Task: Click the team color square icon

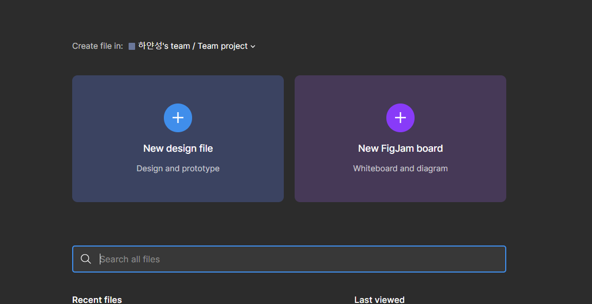Action: (132, 47)
